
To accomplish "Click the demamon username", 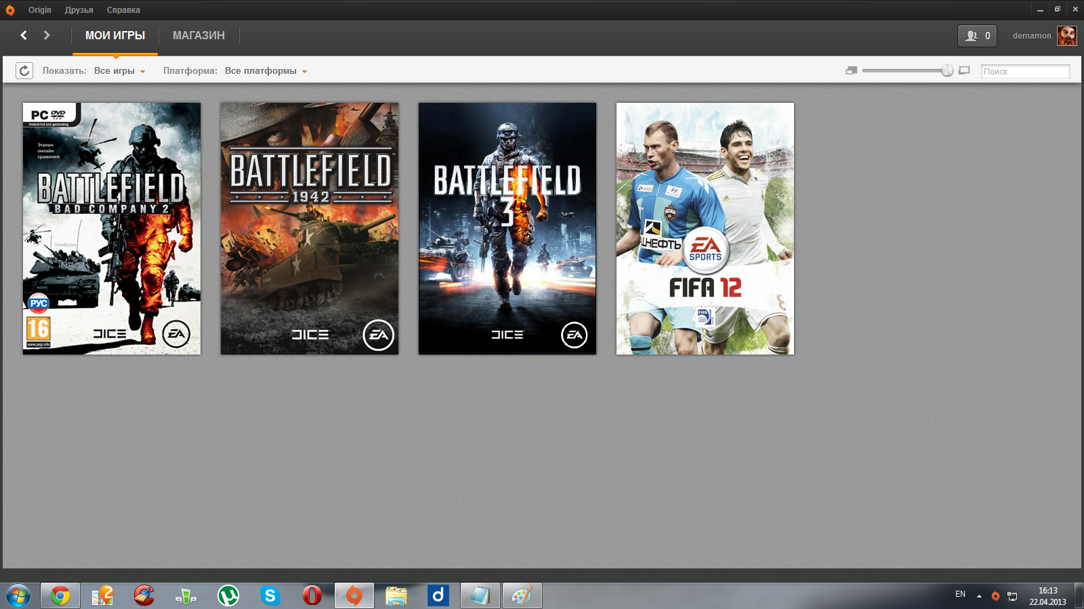I will coord(1032,36).
